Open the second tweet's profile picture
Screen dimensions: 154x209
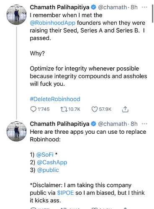(x=16, y=131)
